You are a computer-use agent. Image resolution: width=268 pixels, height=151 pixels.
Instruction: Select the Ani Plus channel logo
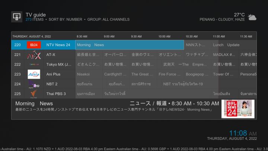click(34, 74)
